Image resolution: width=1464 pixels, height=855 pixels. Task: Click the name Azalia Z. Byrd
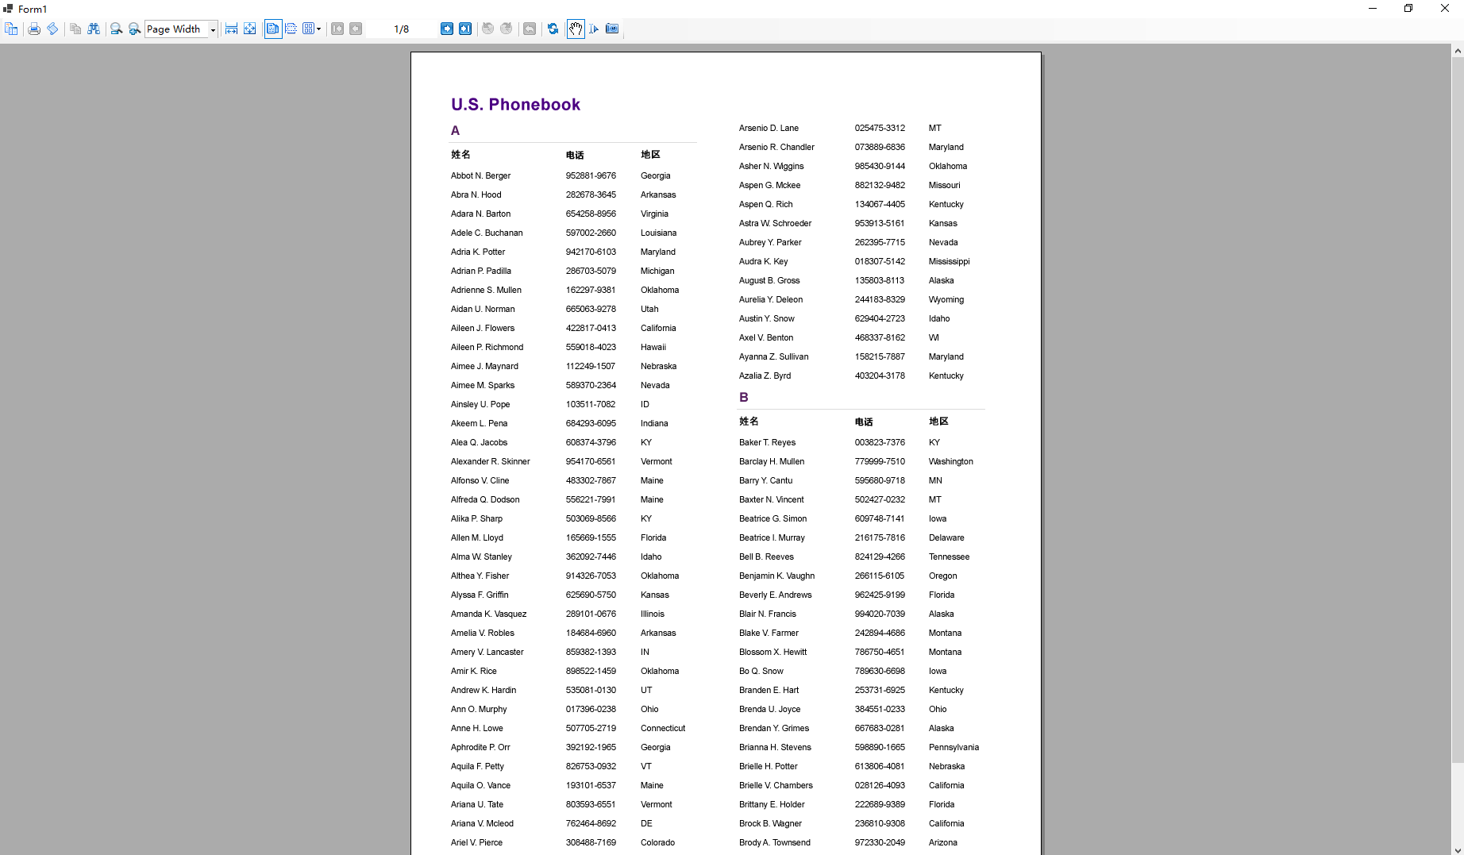pyautogui.click(x=765, y=376)
